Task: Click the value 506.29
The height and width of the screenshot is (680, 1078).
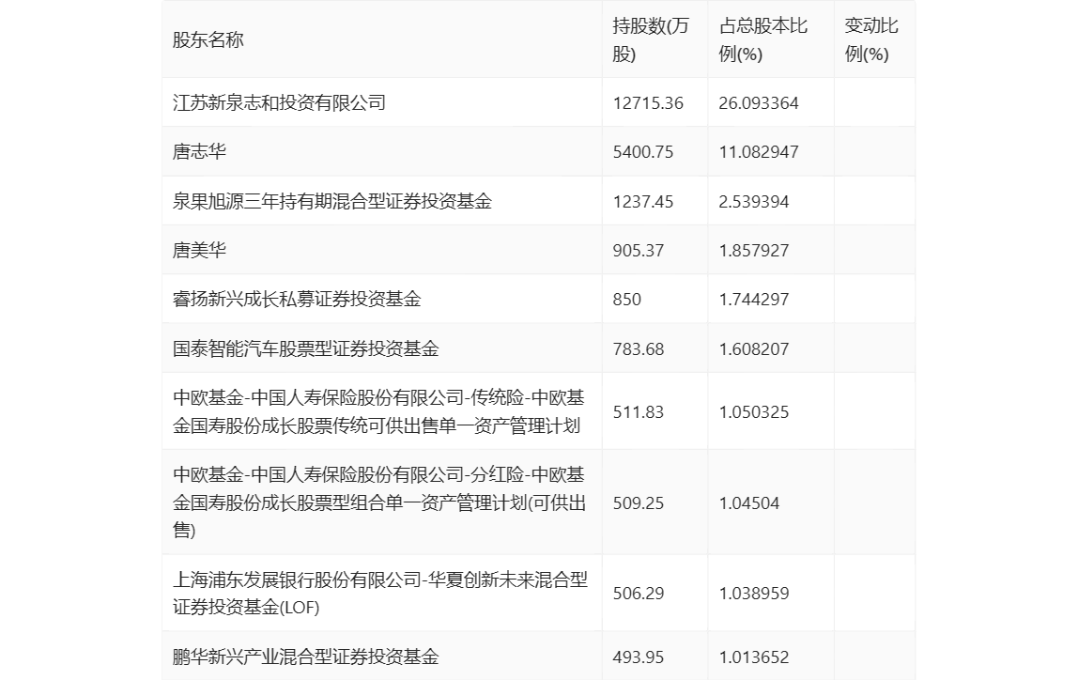Action: (x=639, y=594)
